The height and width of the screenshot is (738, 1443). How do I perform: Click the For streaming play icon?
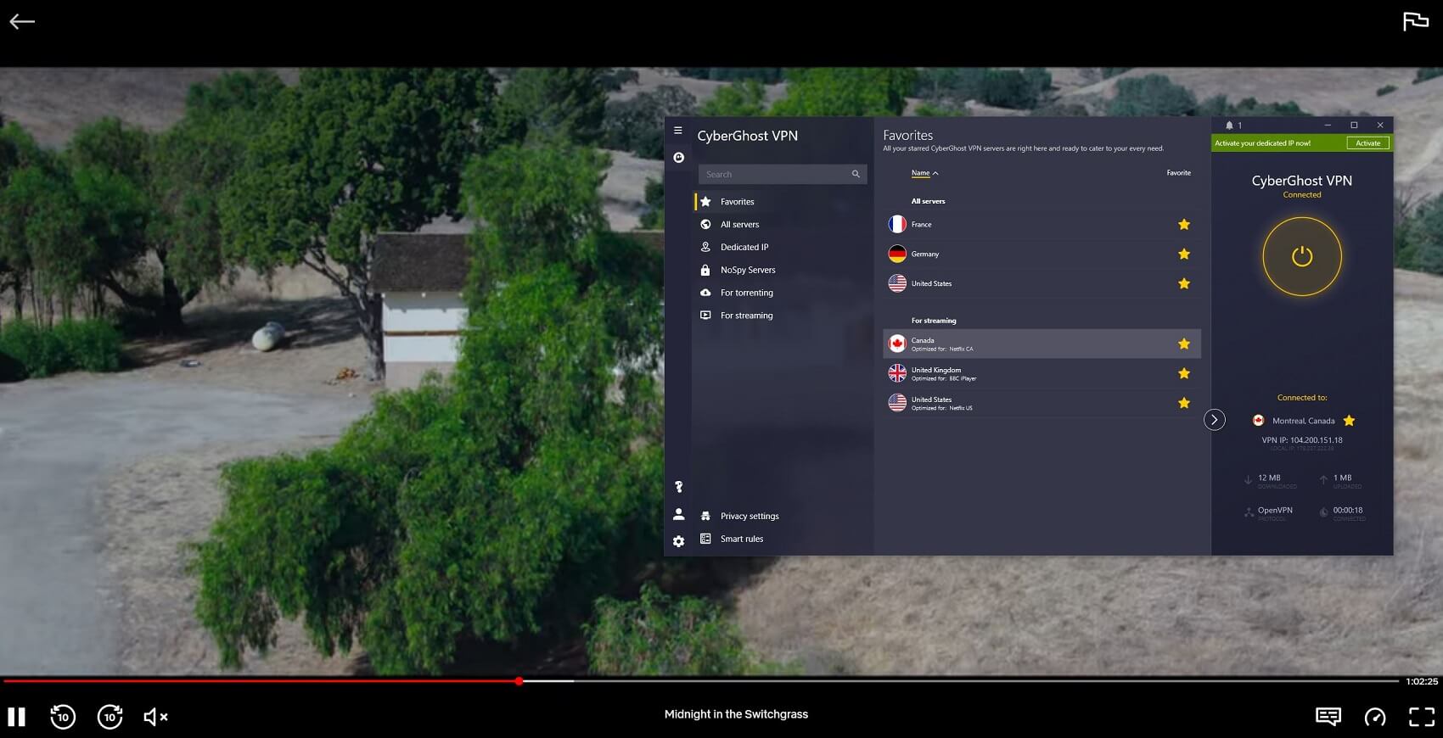coord(705,315)
